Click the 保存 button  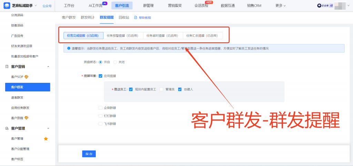click(89, 154)
